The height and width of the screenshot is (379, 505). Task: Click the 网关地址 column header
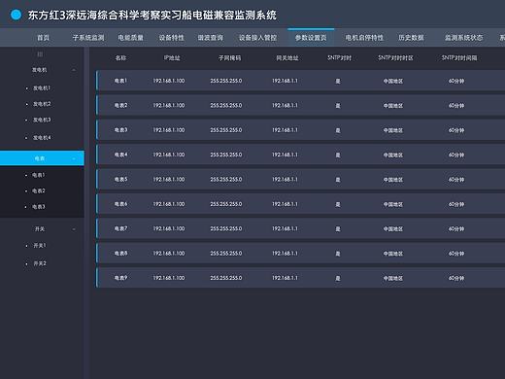click(287, 58)
